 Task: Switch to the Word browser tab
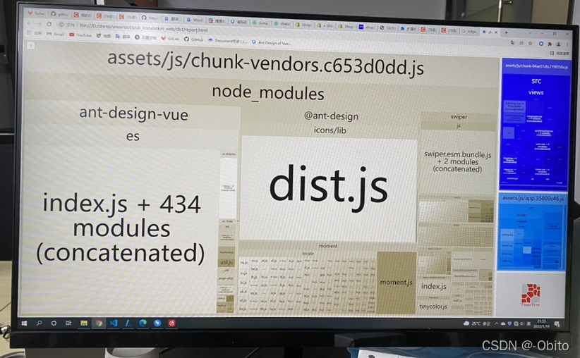click(195, 20)
